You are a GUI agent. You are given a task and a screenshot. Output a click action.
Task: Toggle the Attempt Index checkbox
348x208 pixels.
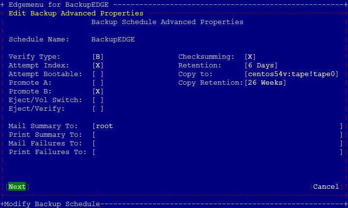tap(98, 65)
